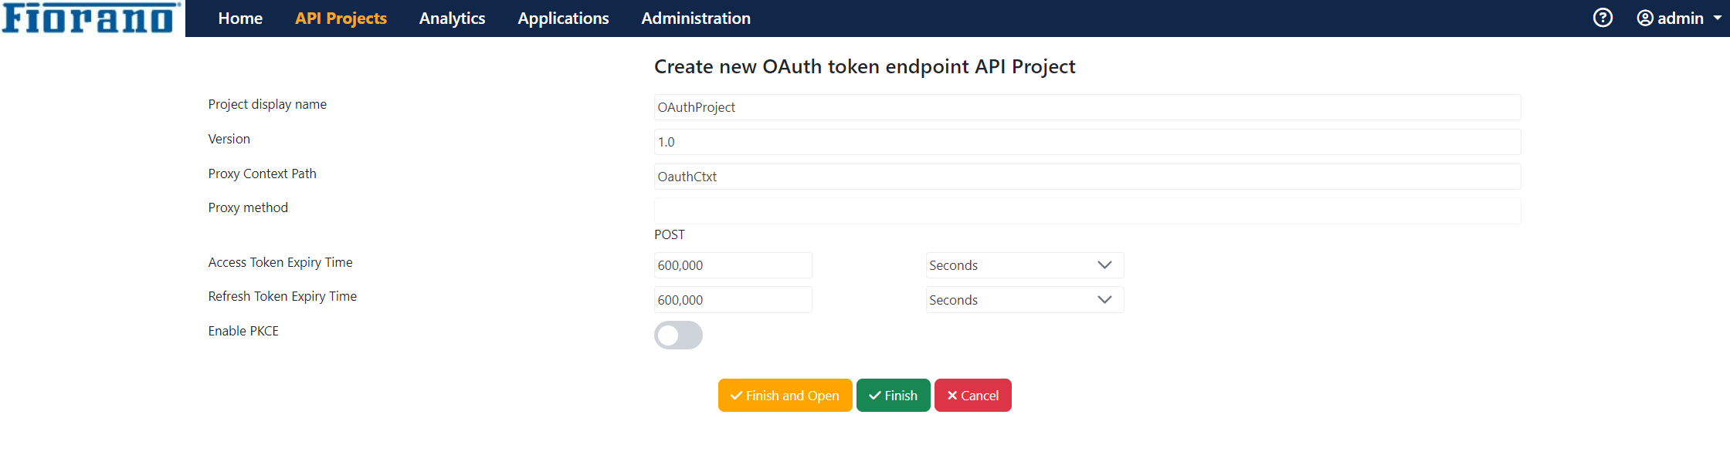Viewport: 1730px width, 455px height.
Task: Open Refresh Token Expiry Seconds dropdown
Action: [x=1025, y=300]
